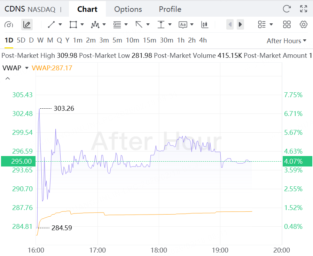Select the 5D timeframe
The width and height of the screenshot is (313, 256).
21,40
